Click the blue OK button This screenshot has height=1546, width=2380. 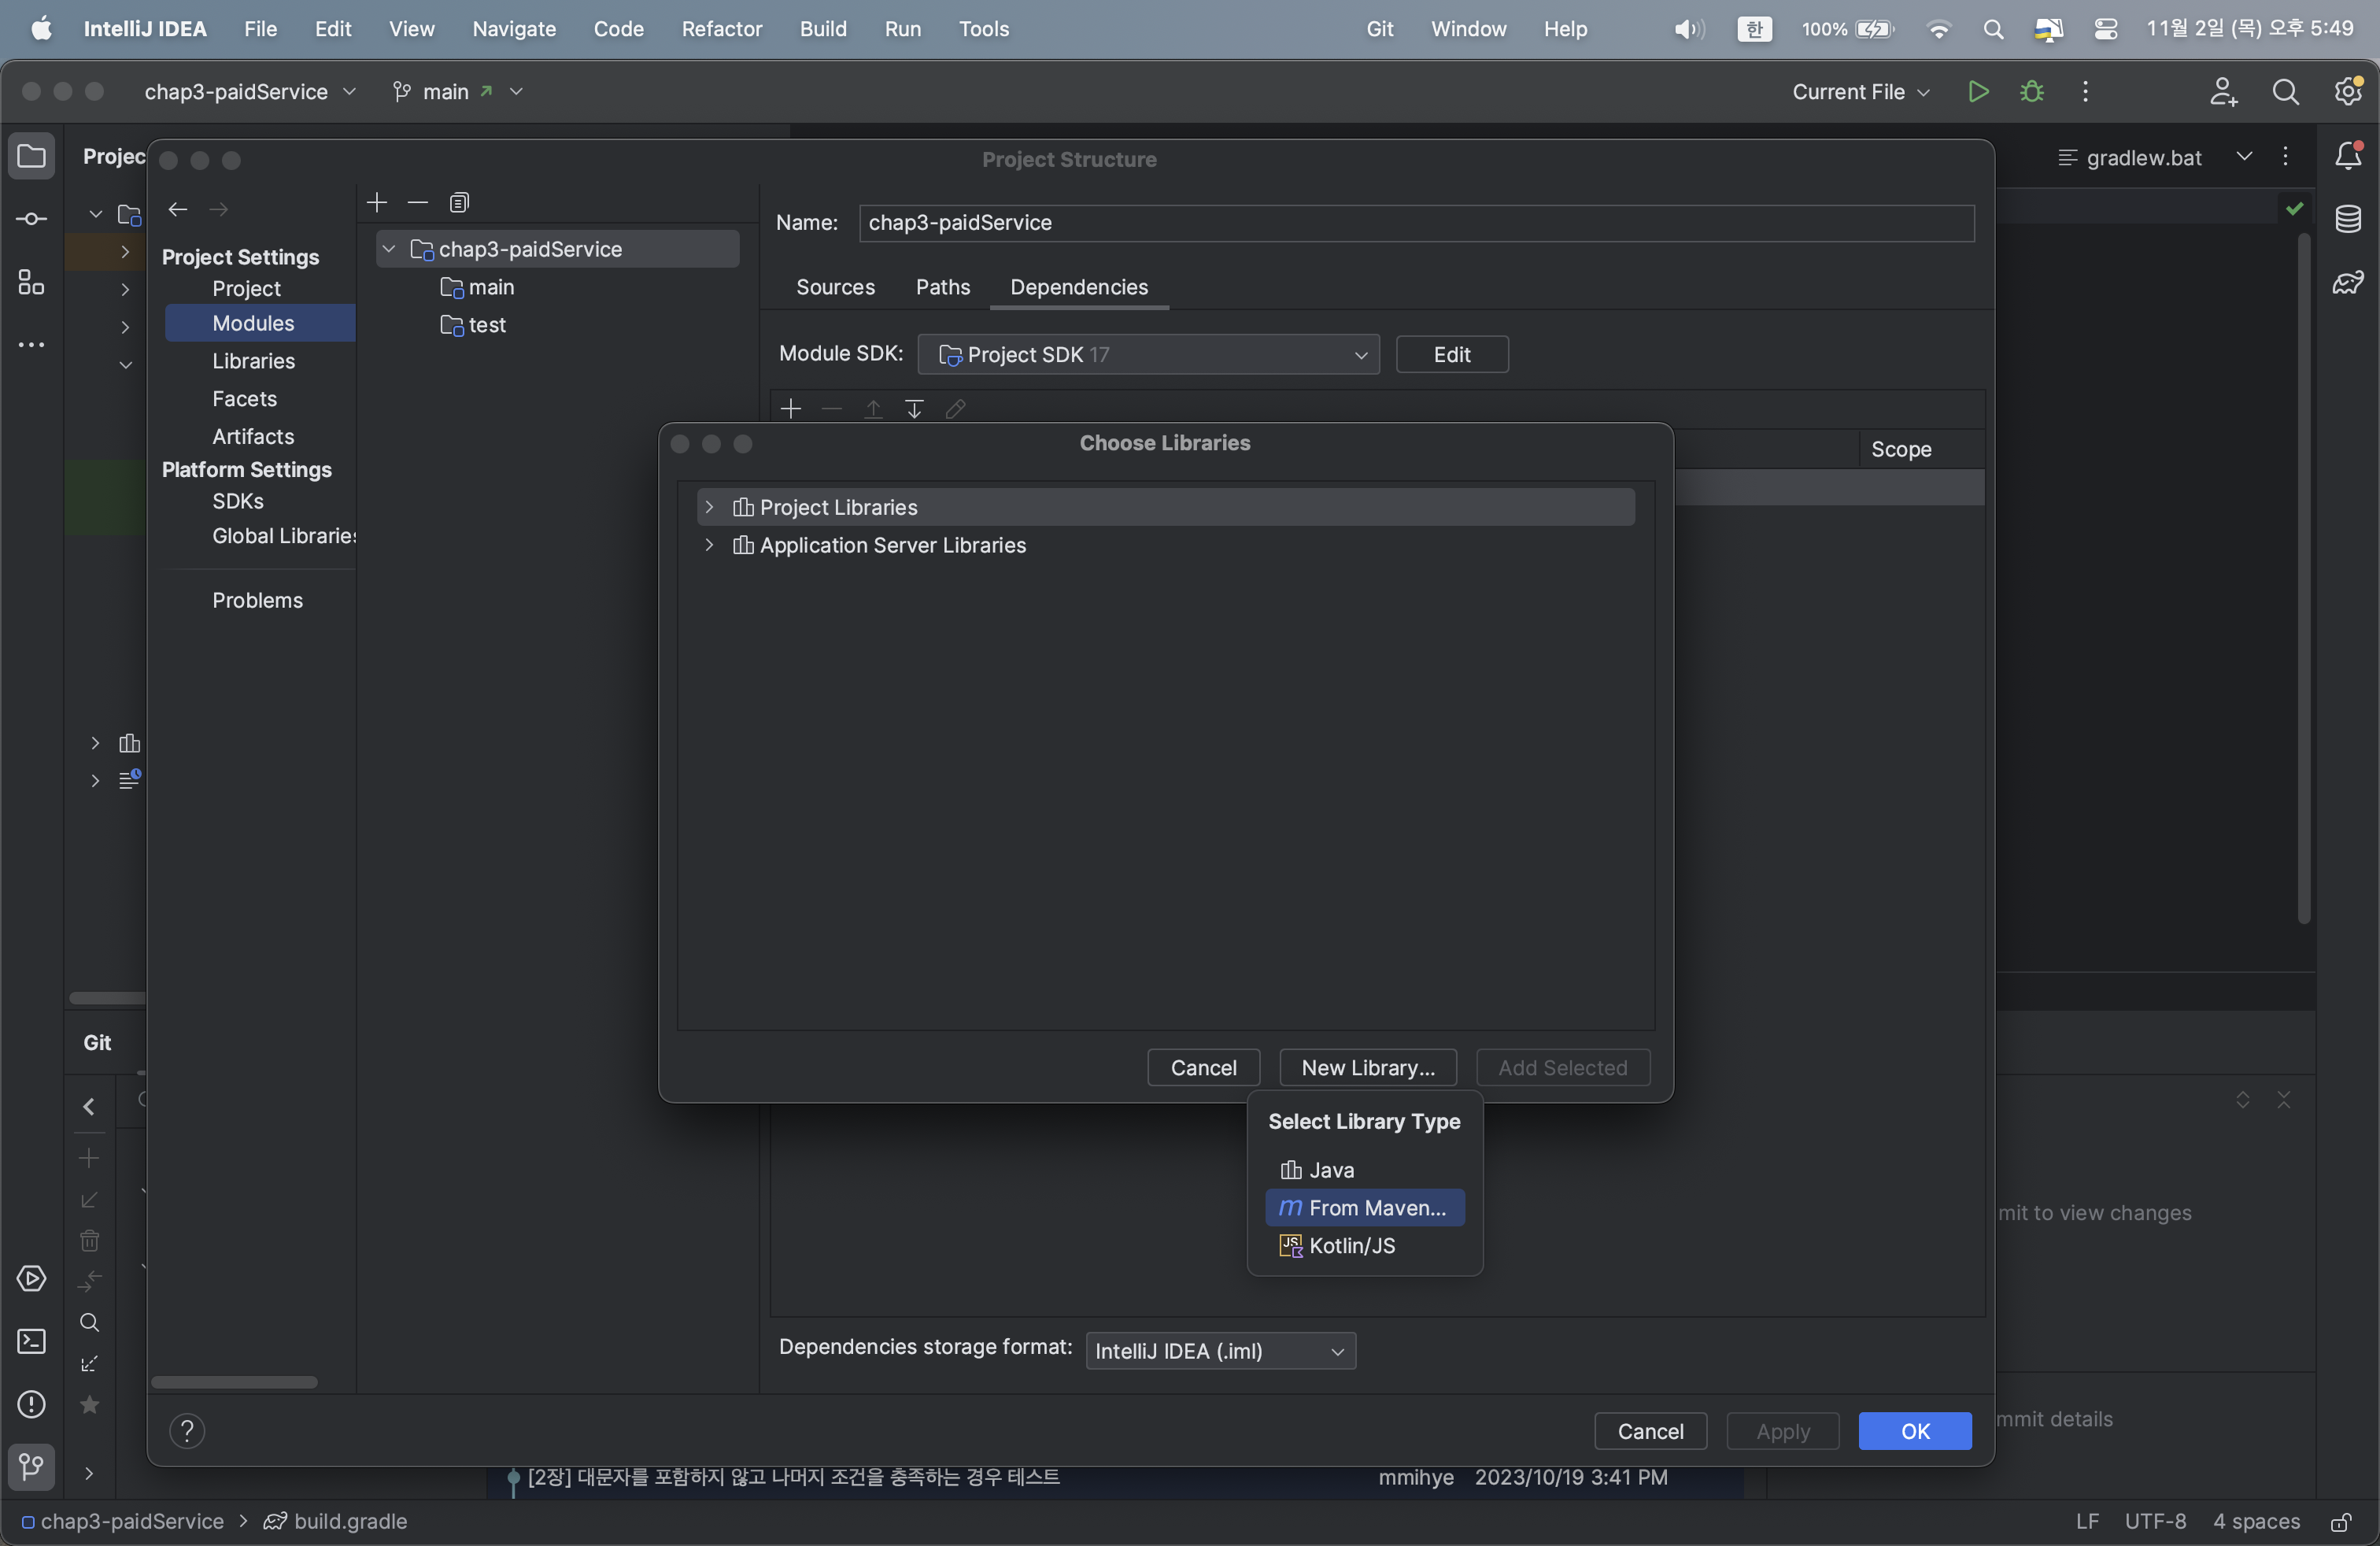(x=1914, y=1430)
